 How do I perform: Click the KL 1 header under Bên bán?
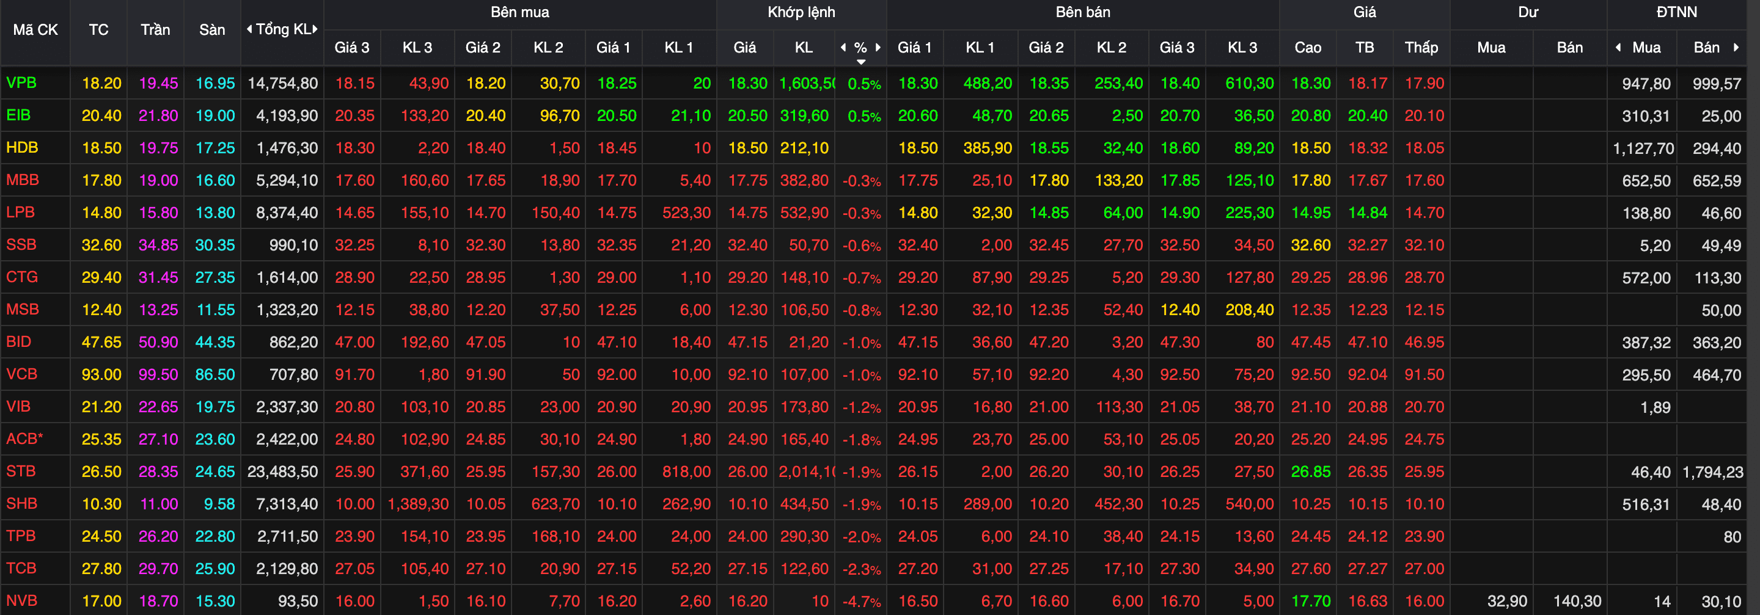click(980, 47)
